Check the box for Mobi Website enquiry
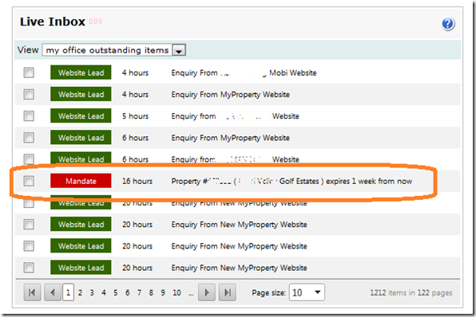Viewport: 476px width, 317px height. tap(29, 72)
